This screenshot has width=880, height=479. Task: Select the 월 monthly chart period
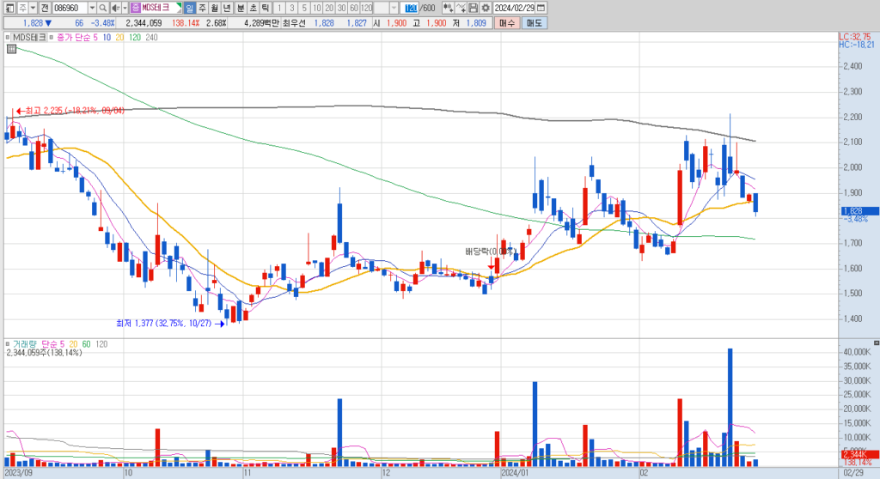[214, 8]
